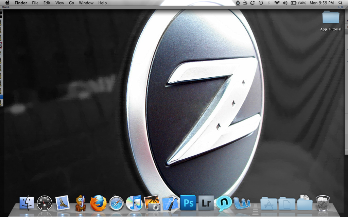This screenshot has height=217, width=348.
Task: Open Time Machine status menu
Action: coord(261,3)
